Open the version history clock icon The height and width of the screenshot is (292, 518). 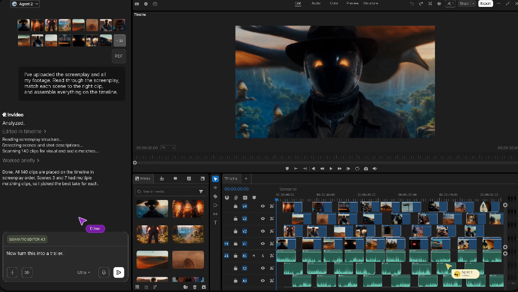coord(155,4)
